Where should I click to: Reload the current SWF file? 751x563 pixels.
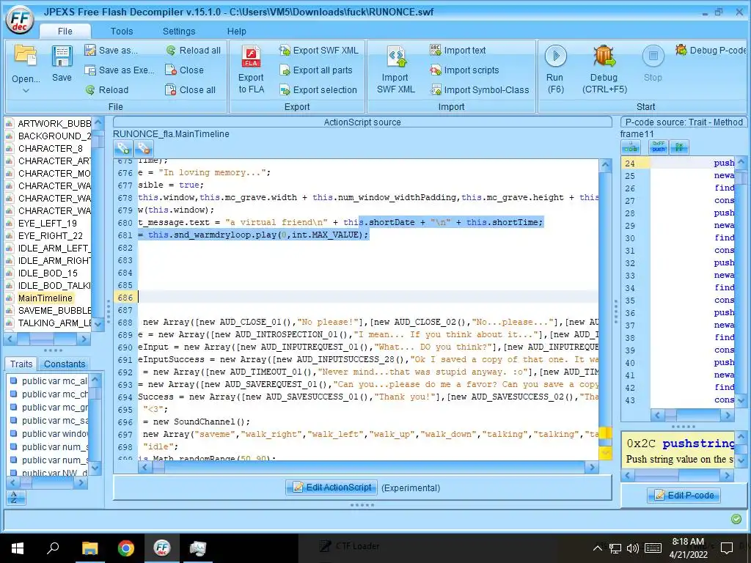tap(107, 89)
